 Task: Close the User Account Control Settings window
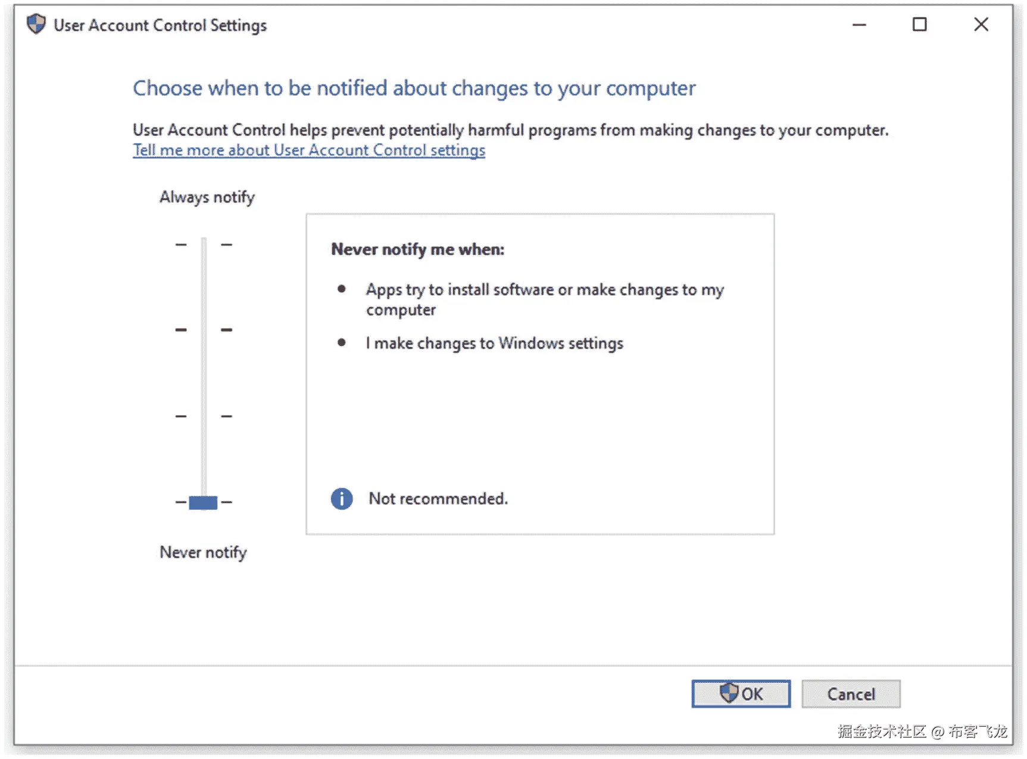point(981,25)
